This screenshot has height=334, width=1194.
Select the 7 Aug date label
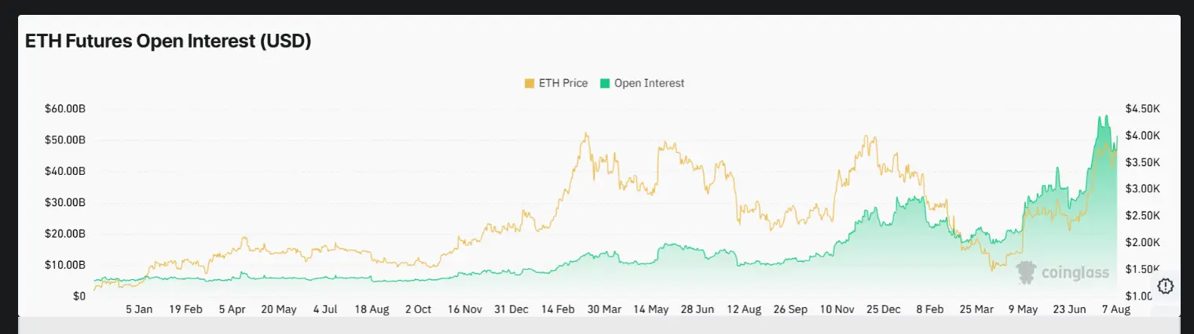point(1116,310)
